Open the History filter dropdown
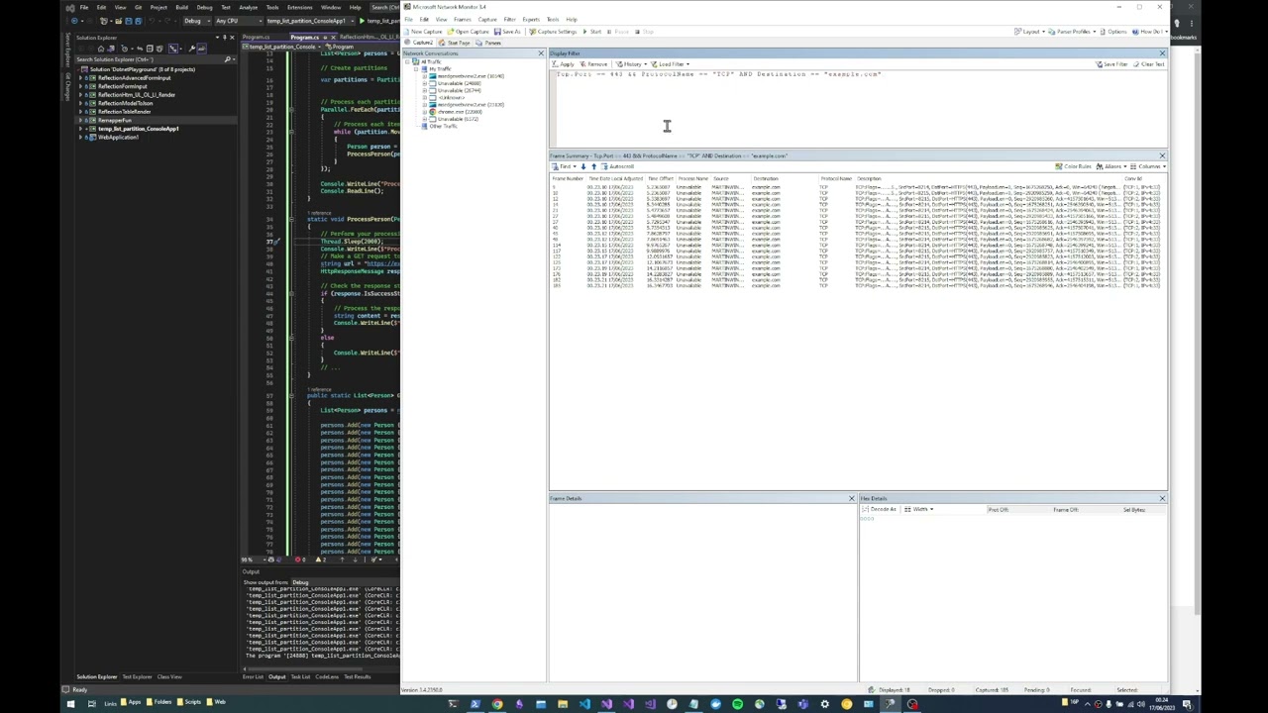The image size is (1268, 713). pyautogui.click(x=631, y=64)
